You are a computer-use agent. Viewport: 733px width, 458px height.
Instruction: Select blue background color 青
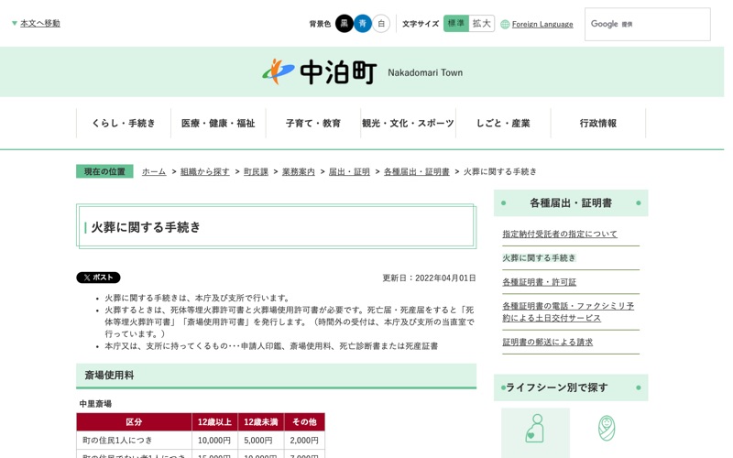pos(363,24)
